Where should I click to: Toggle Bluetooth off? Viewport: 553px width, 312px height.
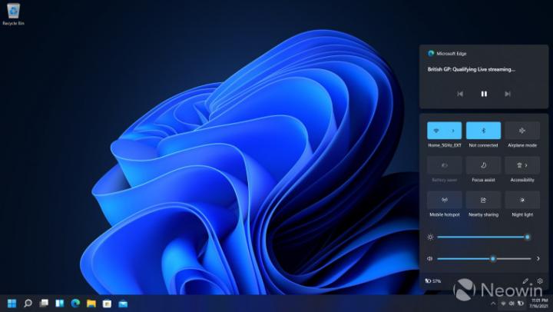coord(484,131)
